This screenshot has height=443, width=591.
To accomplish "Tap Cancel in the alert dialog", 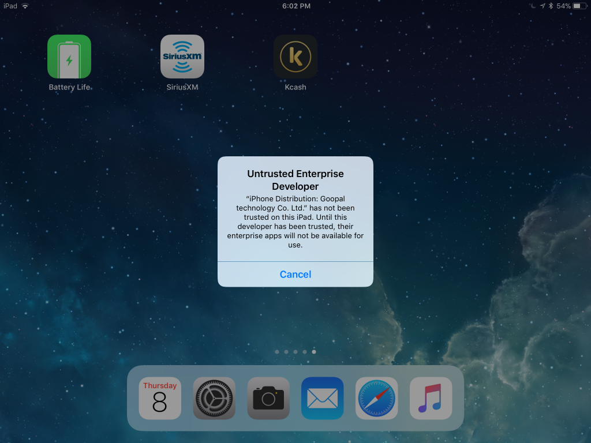I will point(295,275).
